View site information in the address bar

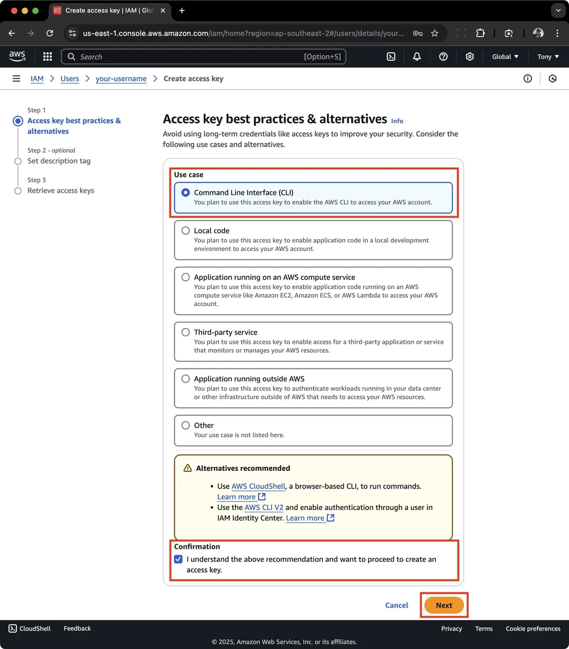click(72, 33)
